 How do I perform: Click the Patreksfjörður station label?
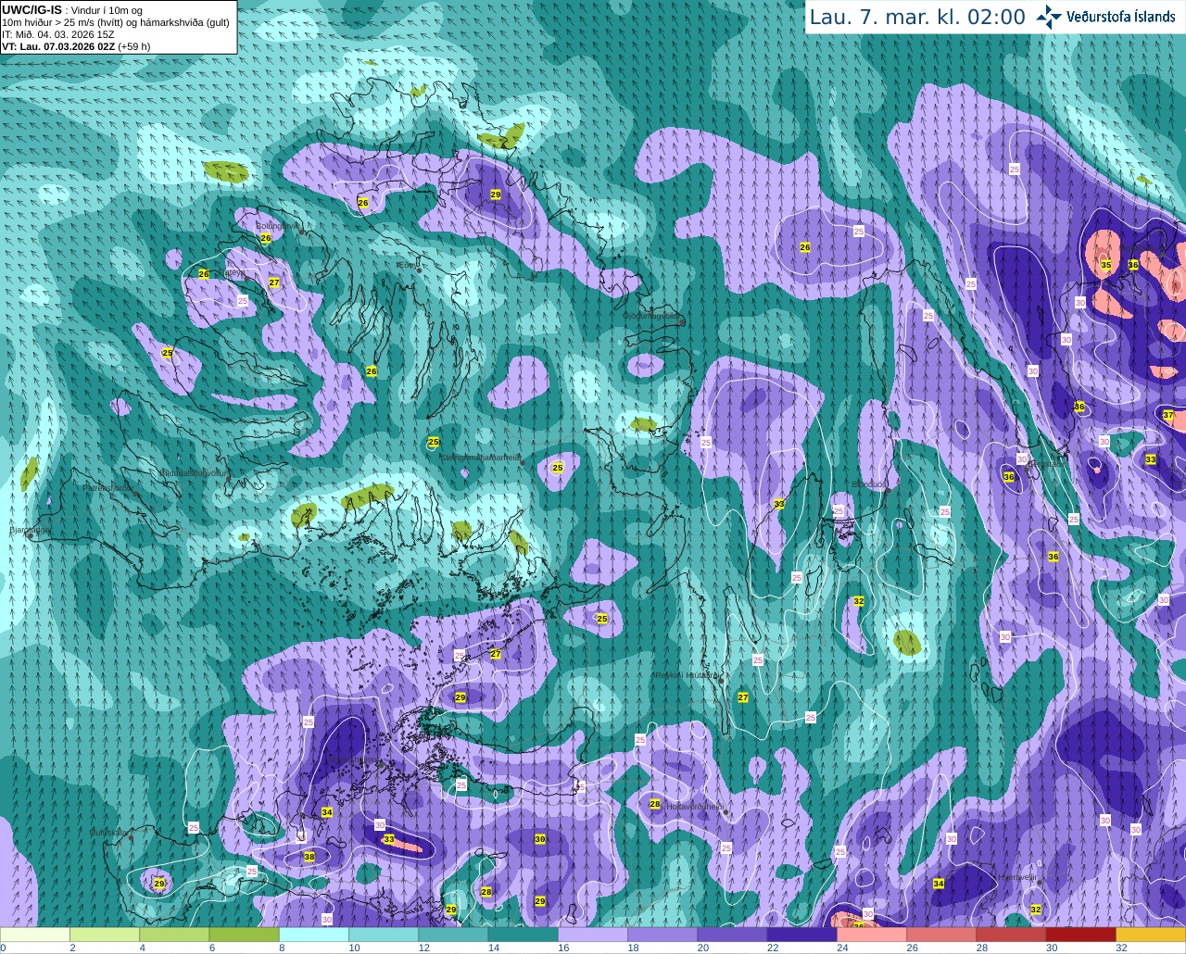tap(109, 487)
